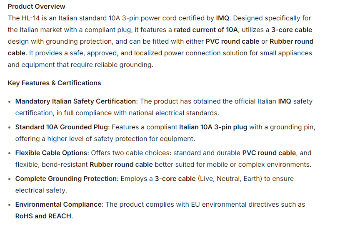Click the Product Overview heading
The height and width of the screenshot is (230, 345).
pos(37,6)
